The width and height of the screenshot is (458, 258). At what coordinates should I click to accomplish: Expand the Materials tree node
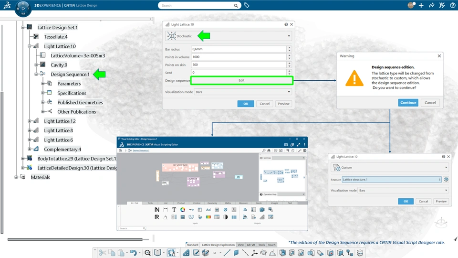pyautogui.click(x=16, y=177)
